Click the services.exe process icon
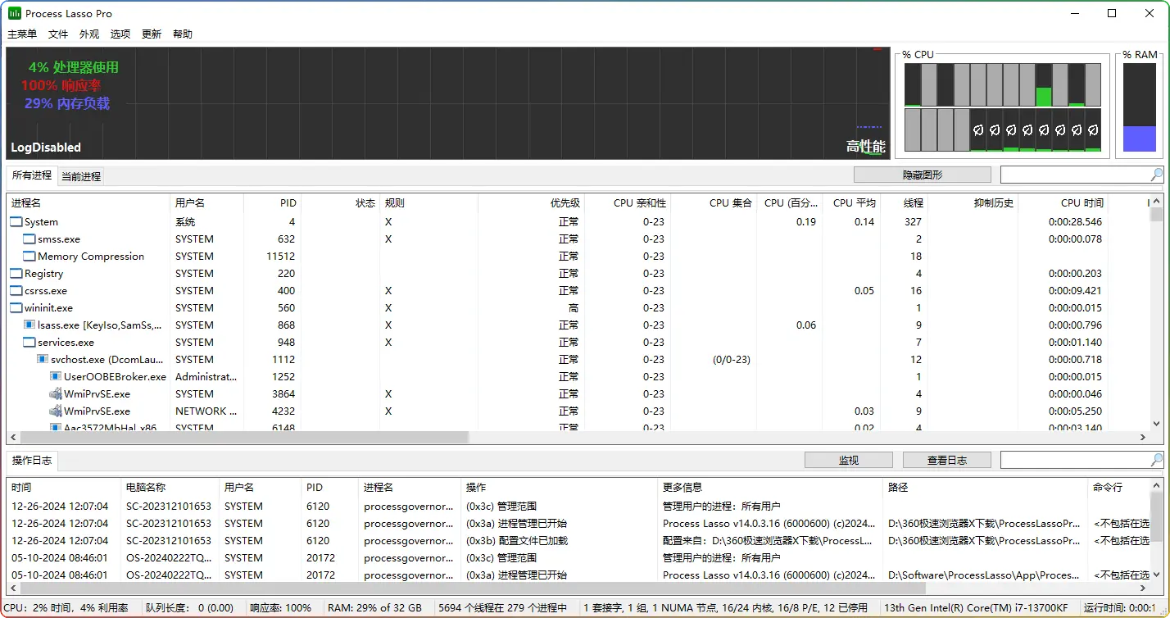The width and height of the screenshot is (1170, 618). coord(29,343)
